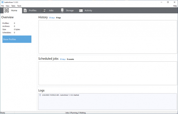Viewport: 178px width, 114px height.
Task: Click the Size: label in Overview
Action: pyautogui.click(x=4, y=29)
